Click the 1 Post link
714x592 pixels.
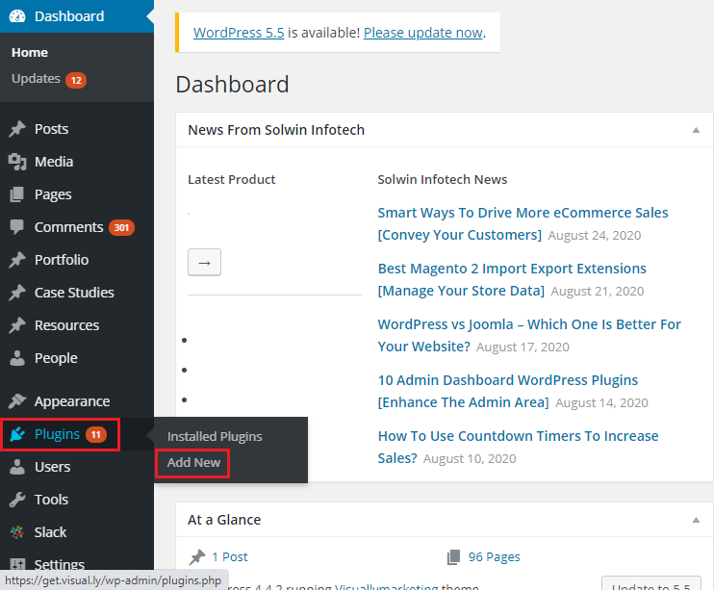pyautogui.click(x=230, y=557)
